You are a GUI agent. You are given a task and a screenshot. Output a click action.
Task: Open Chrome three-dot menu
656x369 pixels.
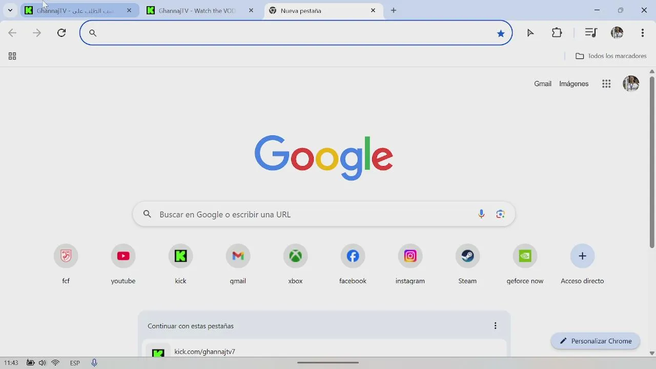(643, 33)
